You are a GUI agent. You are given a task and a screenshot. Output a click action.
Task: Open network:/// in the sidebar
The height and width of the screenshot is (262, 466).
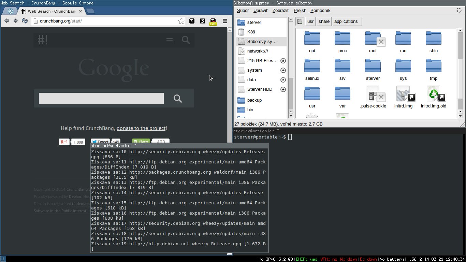(x=262, y=51)
